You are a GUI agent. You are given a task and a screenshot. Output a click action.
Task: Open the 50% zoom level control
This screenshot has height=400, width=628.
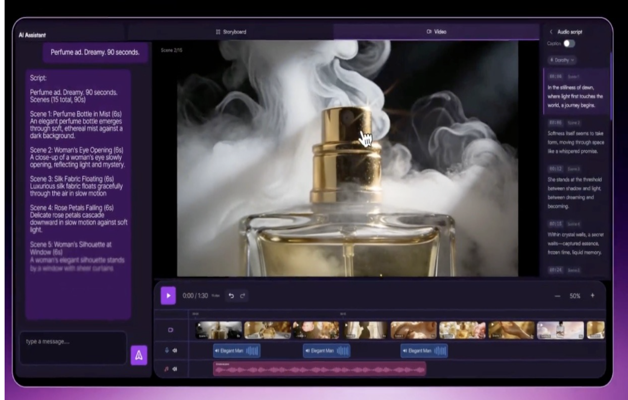point(575,296)
